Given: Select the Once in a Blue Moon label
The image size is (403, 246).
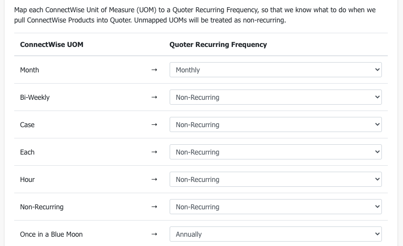Looking at the screenshot, I should [51, 234].
